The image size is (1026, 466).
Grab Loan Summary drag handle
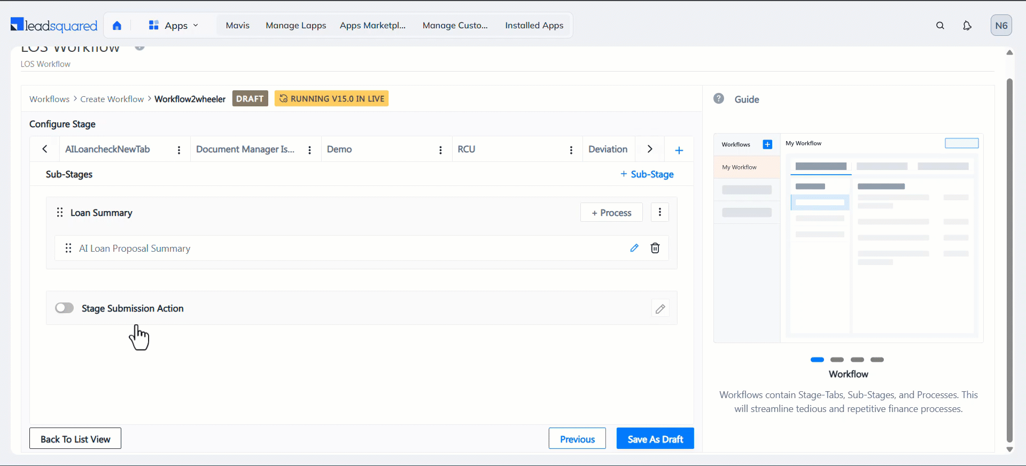pos(60,213)
